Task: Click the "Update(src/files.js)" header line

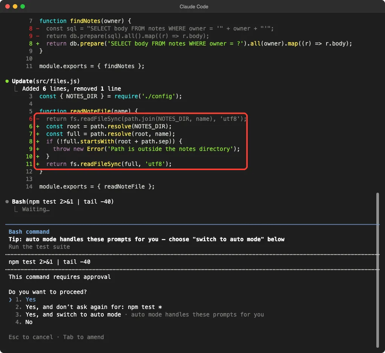Action: (x=46, y=81)
